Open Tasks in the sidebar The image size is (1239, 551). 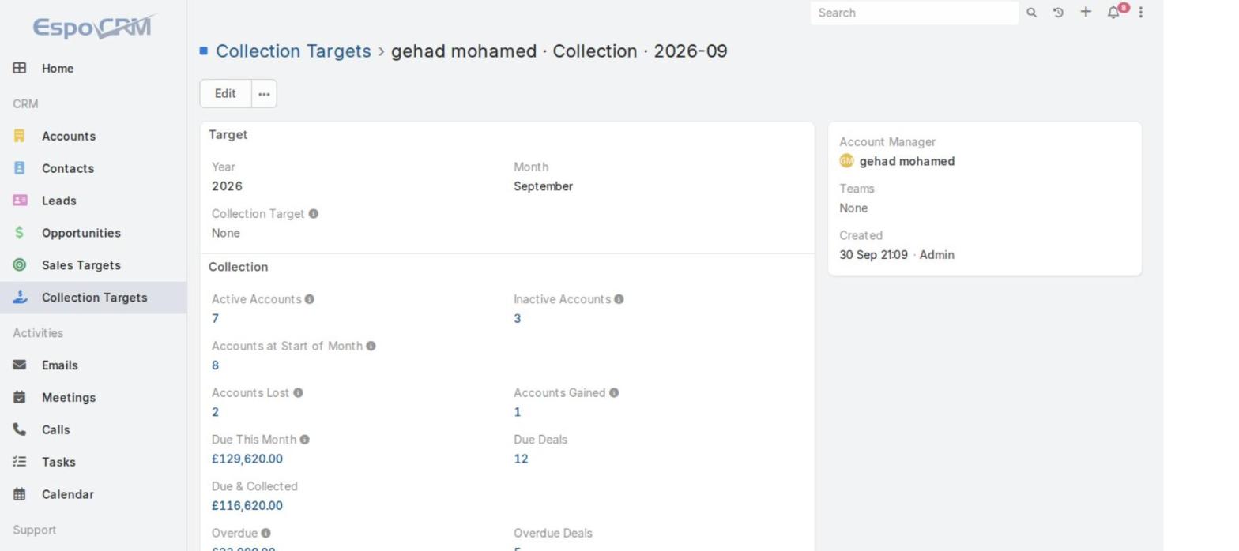(x=58, y=462)
